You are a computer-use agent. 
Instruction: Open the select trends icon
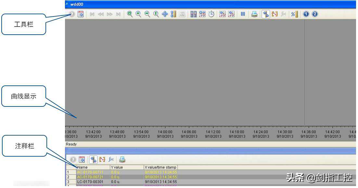coord(202,14)
